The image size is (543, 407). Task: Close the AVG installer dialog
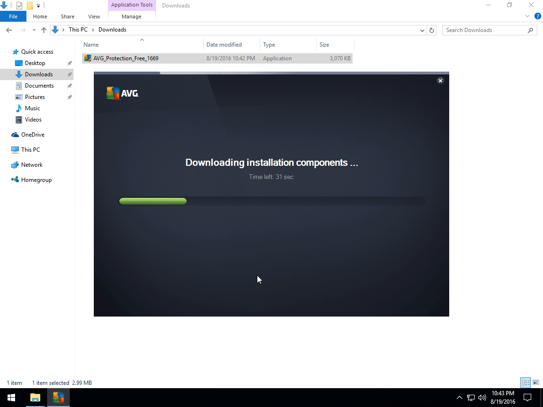(x=440, y=81)
